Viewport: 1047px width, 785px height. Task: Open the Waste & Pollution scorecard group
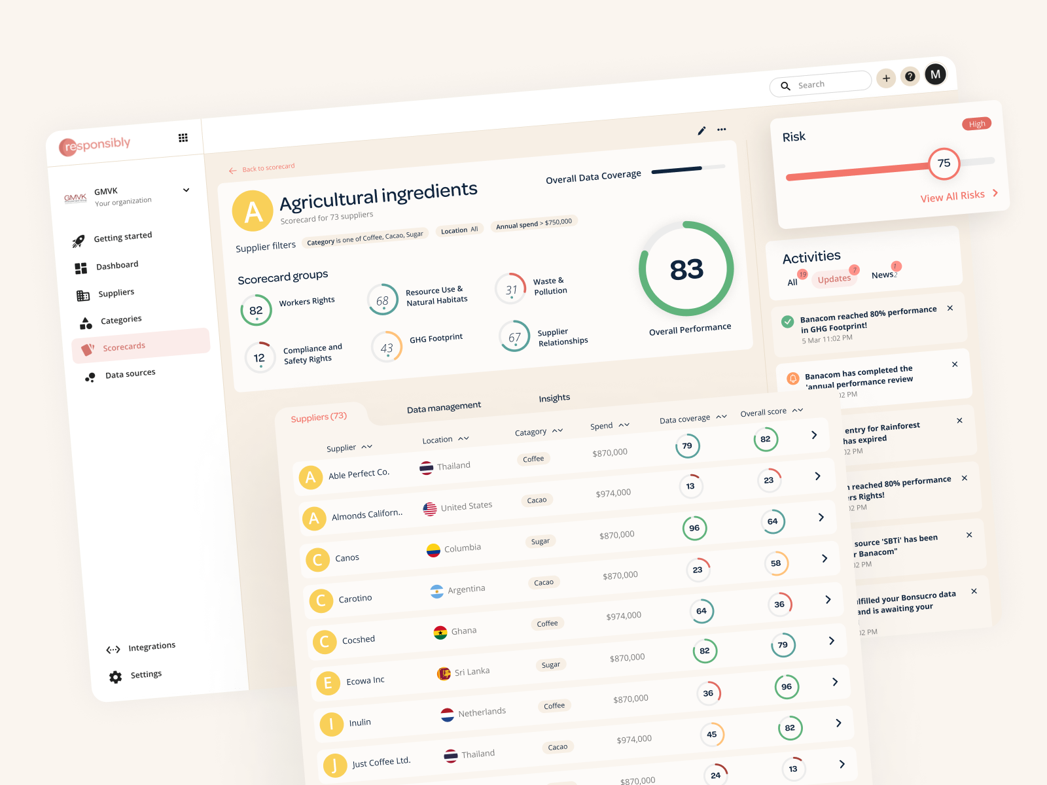click(x=531, y=288)
